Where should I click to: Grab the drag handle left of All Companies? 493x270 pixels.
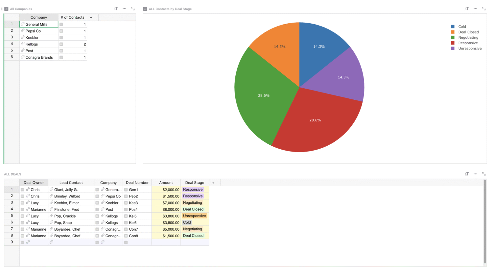(2, 9)
